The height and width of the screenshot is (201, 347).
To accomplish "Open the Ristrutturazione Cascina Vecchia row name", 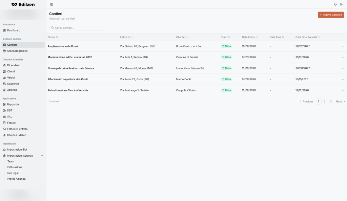I will click(x=68, y=90).
